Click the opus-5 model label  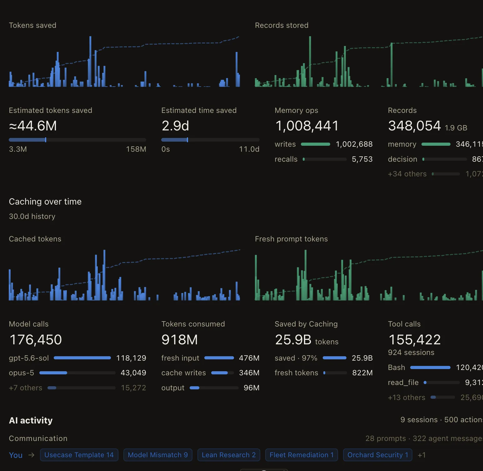point(22,373)
